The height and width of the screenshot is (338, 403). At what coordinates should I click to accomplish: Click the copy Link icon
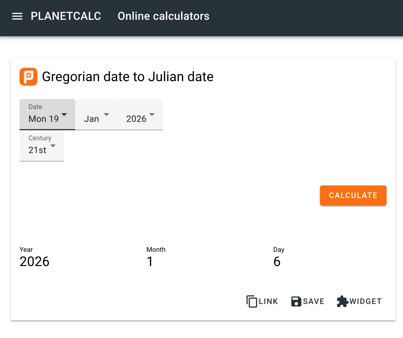(x=252, y=301)
